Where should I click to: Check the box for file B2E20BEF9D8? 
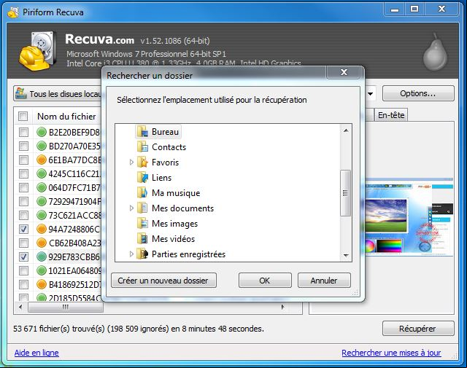23,132
